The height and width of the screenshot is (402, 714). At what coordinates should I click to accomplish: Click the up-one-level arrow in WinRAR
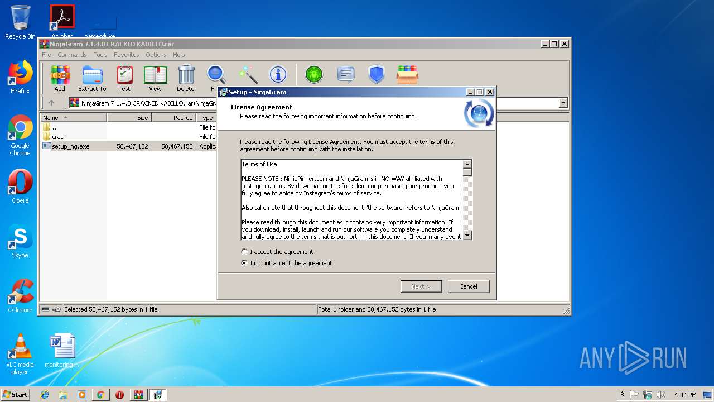coord(51,103)
